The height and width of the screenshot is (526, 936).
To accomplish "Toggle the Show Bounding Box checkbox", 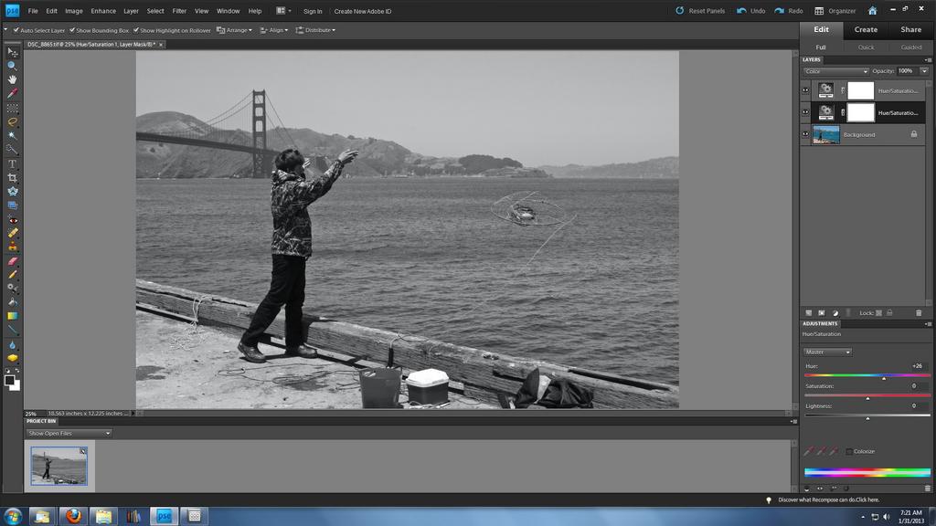I will coord(73,30).
